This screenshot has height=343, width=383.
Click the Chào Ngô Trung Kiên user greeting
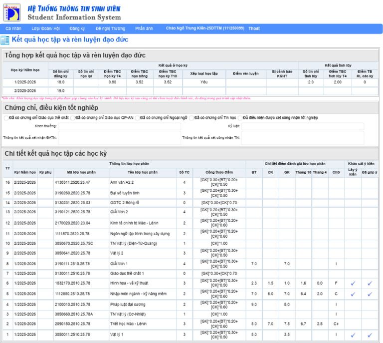pos(205,28)
